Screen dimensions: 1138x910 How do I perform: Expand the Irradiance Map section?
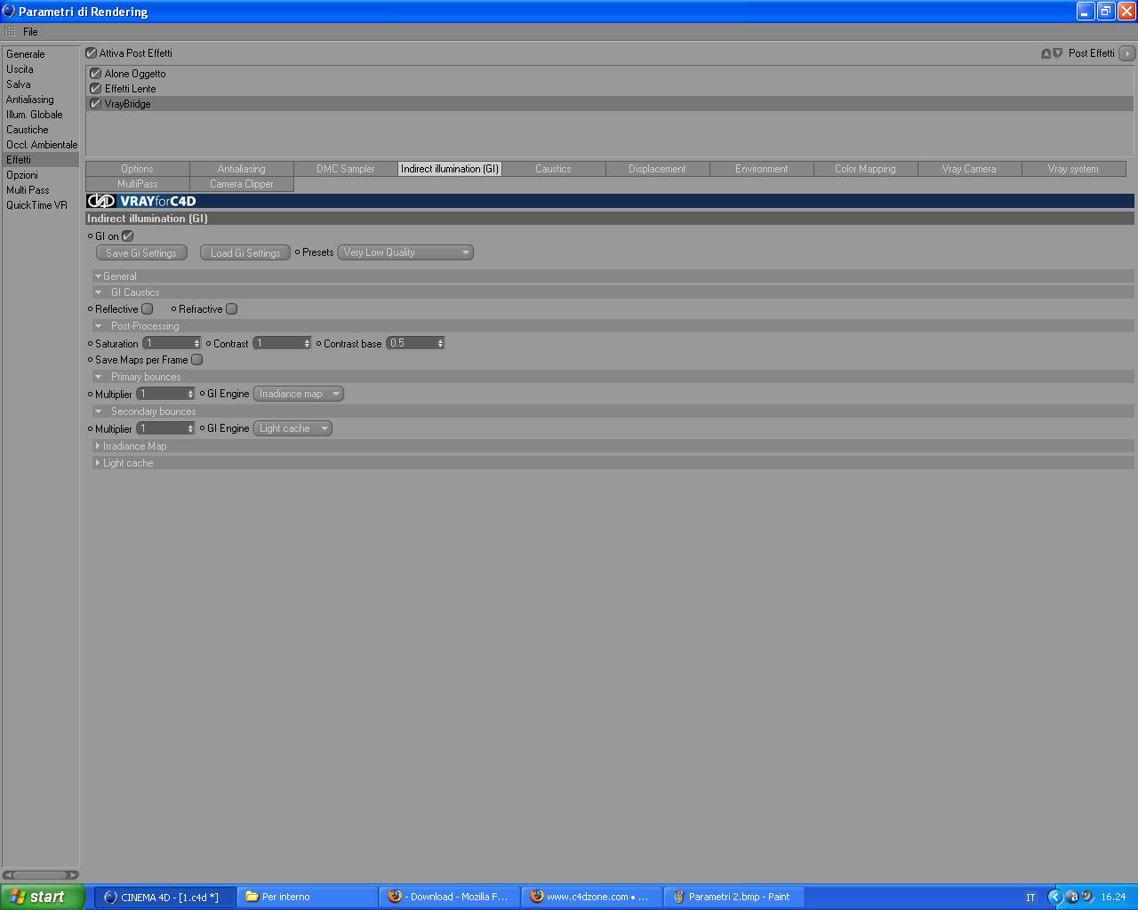coord(98,446)
